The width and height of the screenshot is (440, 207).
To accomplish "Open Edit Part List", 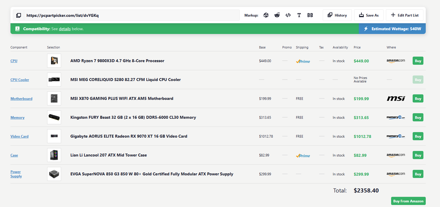I will pyautogui.click(x=404, y=15).
